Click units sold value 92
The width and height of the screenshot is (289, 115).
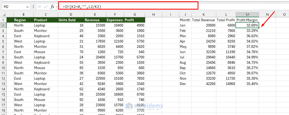click(x=71, y=100)
